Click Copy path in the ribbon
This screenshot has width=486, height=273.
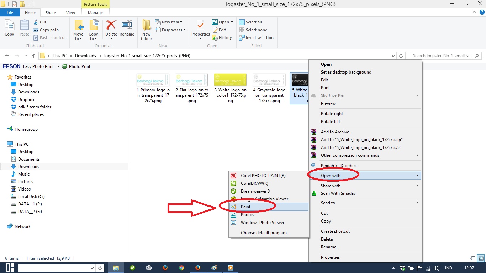tap(46, 30)
